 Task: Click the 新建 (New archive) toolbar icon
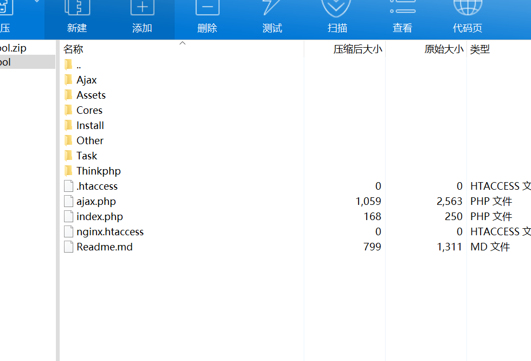point(76,15)
